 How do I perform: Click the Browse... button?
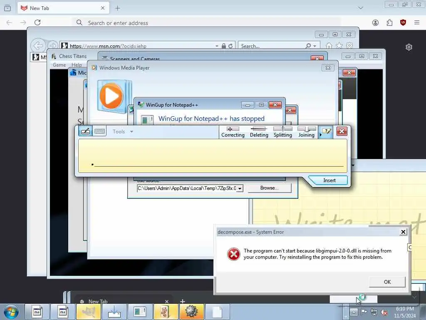click(x=269, y=188)
